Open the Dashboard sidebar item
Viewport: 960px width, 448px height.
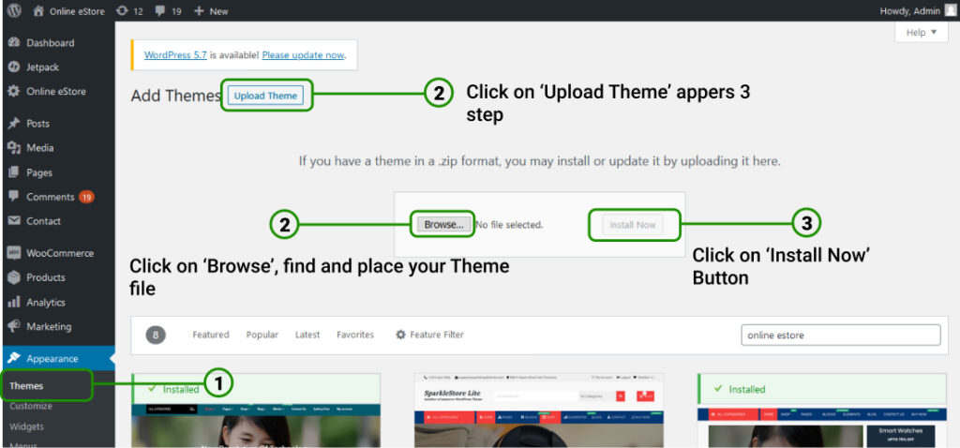[50, 43]
